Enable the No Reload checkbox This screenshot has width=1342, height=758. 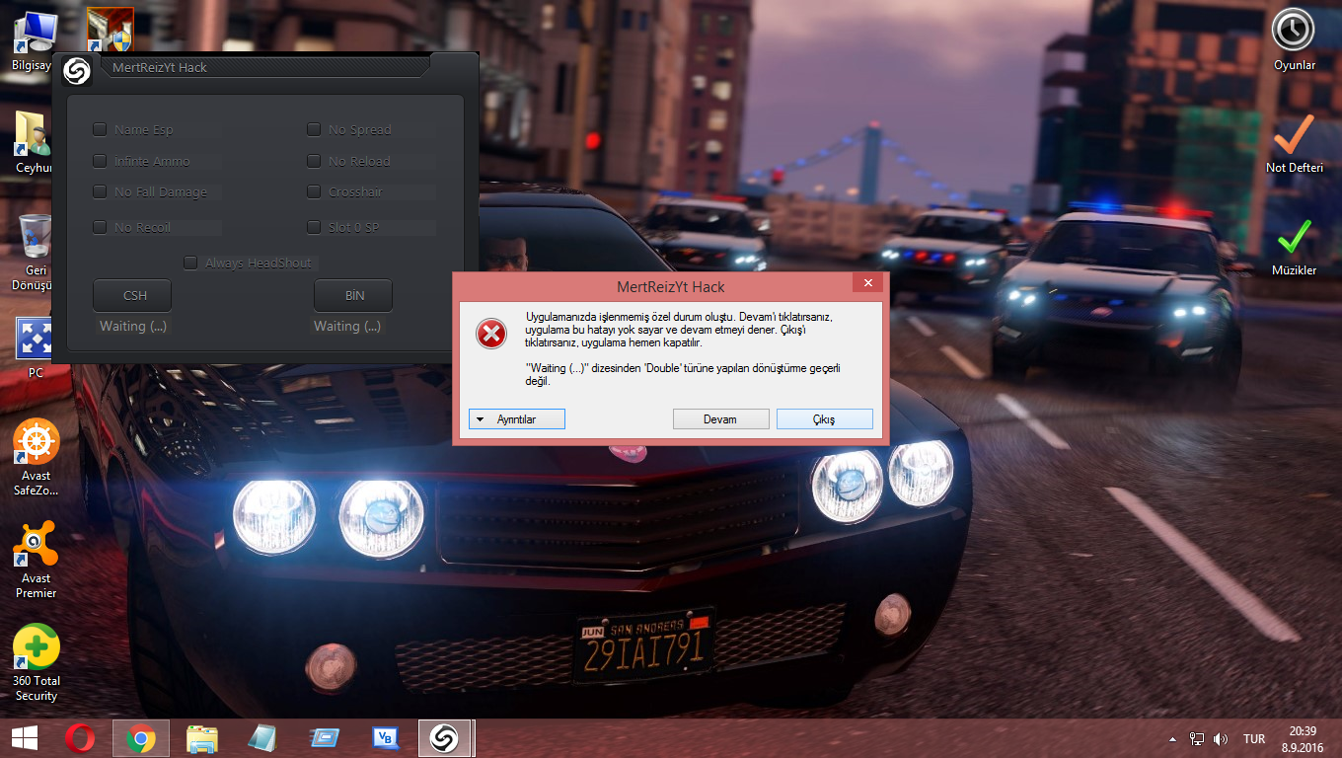pos(314,161)
